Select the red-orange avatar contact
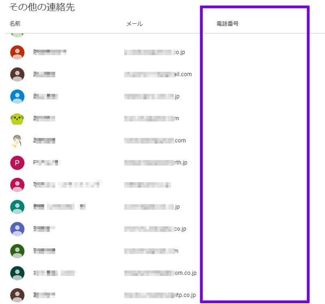The height and width of the screenshot is (304, 325). pyautogui.click(x=17, y=52)
